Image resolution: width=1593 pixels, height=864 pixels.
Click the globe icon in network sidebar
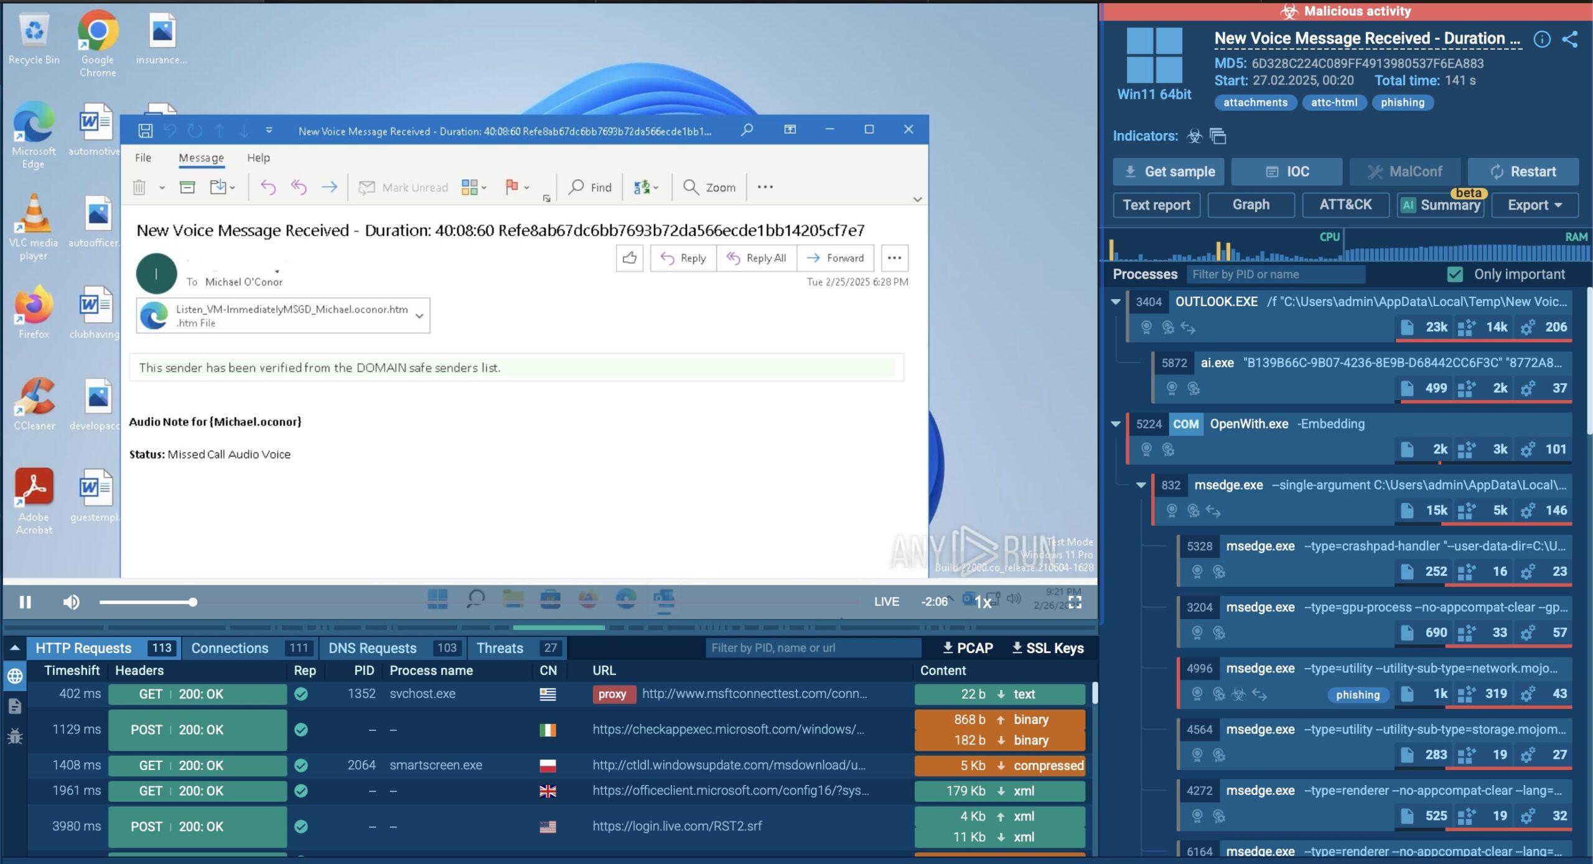pyautogui.click(x=15, y=676)
